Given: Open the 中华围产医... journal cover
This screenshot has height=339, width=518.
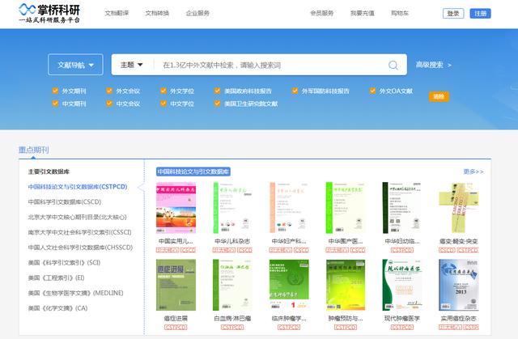Looking at the screenshot, I should [346, 208].
